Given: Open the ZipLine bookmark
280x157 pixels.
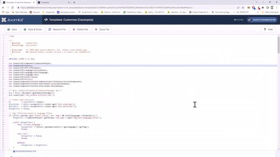Looking at the screenshot, I should (x=111, y=12).
